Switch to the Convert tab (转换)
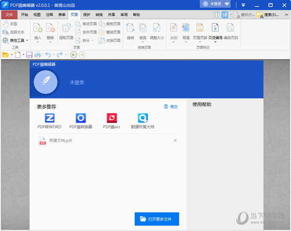The height and width of the screenshot is (231, 291). [99, 15]
